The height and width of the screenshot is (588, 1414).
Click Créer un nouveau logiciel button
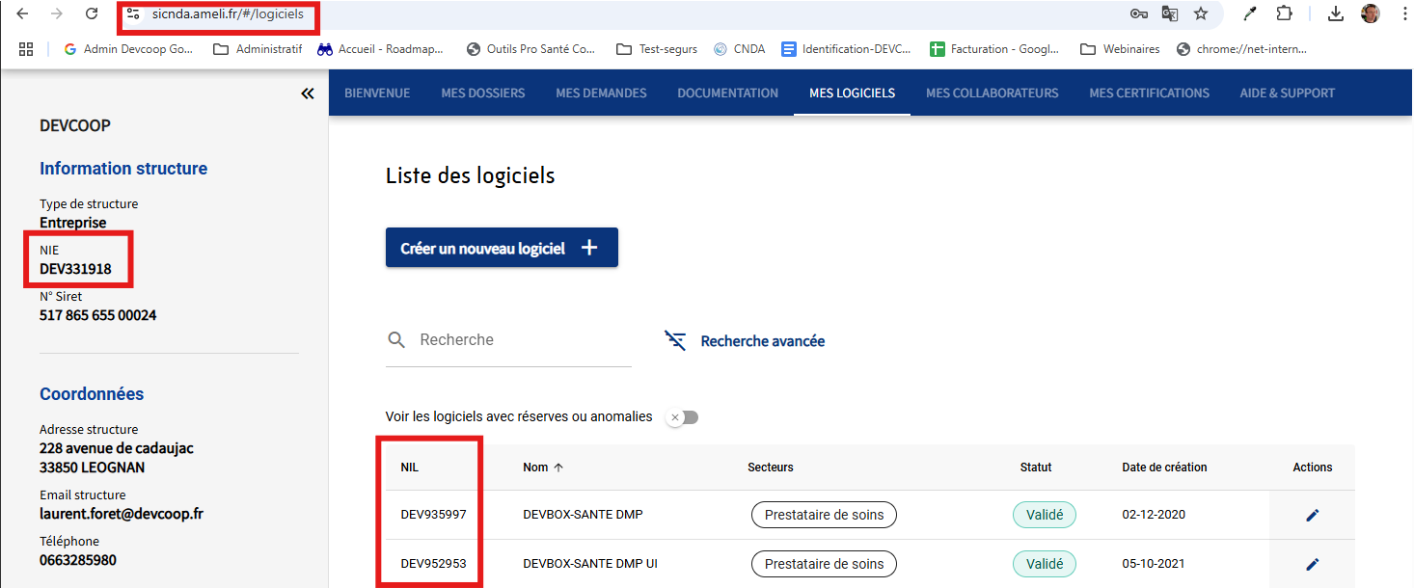coord(502,248)
